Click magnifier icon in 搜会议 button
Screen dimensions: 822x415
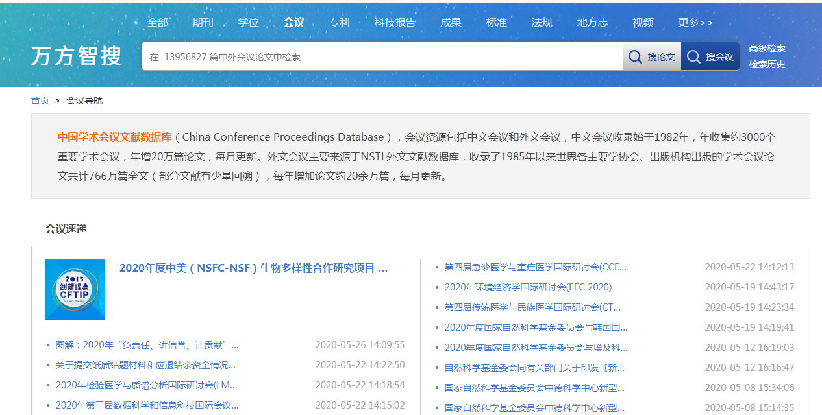693,57
